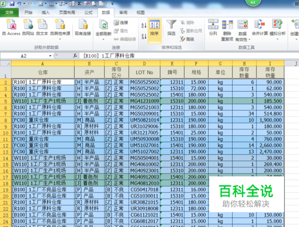The height and width of the screenshot is (227, 299).
Task: Switch to the 开始 Home tab
Action: [x=28, y=13]
